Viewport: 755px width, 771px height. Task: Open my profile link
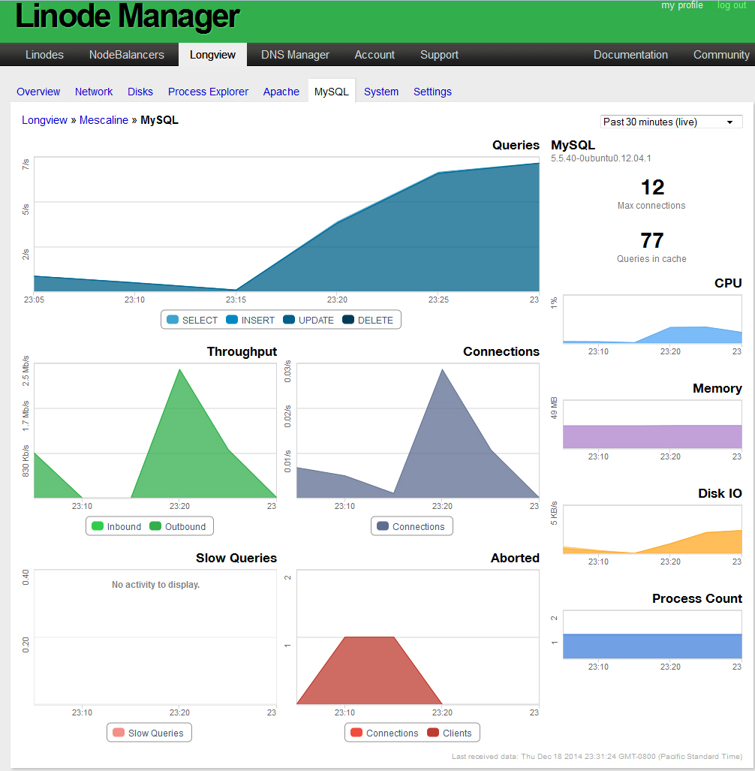coord(681,5)
